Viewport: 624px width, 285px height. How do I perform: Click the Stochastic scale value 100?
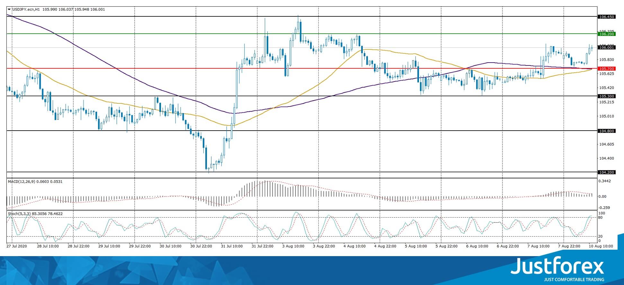[x=602, y=213]
